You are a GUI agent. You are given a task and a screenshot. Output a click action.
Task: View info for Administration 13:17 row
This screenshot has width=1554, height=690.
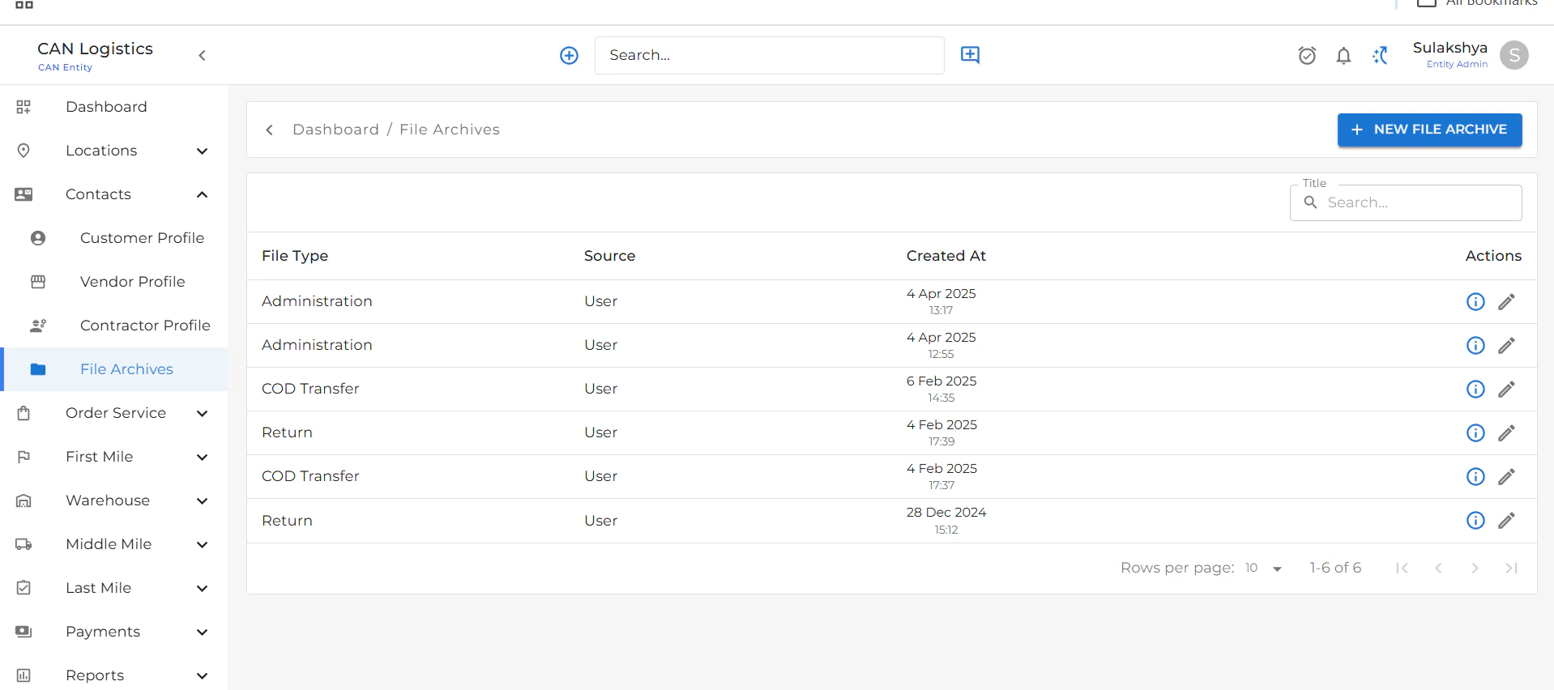point(1475,301)
